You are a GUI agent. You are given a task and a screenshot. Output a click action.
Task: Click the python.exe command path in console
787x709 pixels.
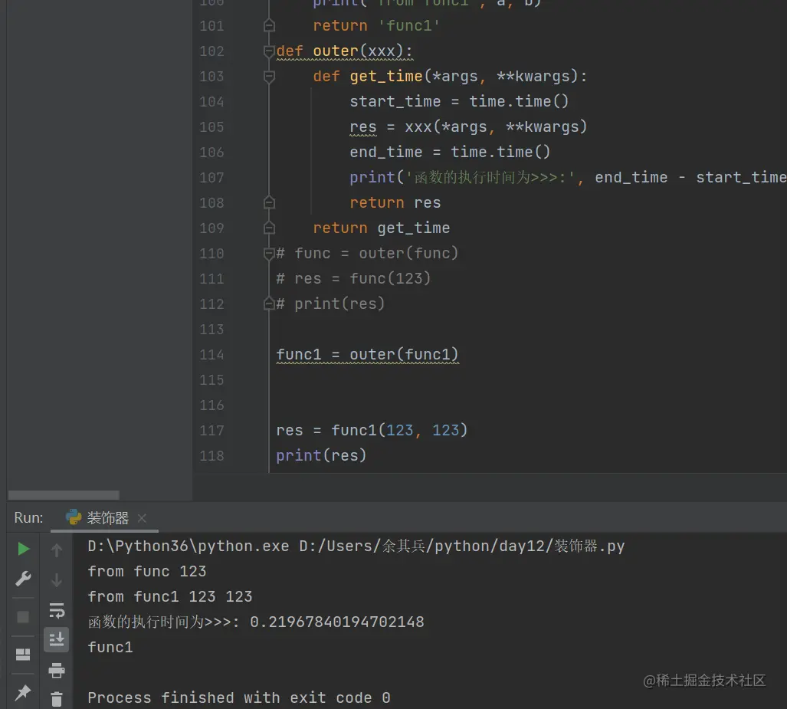click(x=356, y=547)
